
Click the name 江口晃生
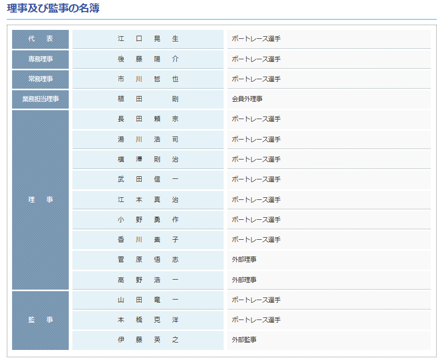[148, 39]
